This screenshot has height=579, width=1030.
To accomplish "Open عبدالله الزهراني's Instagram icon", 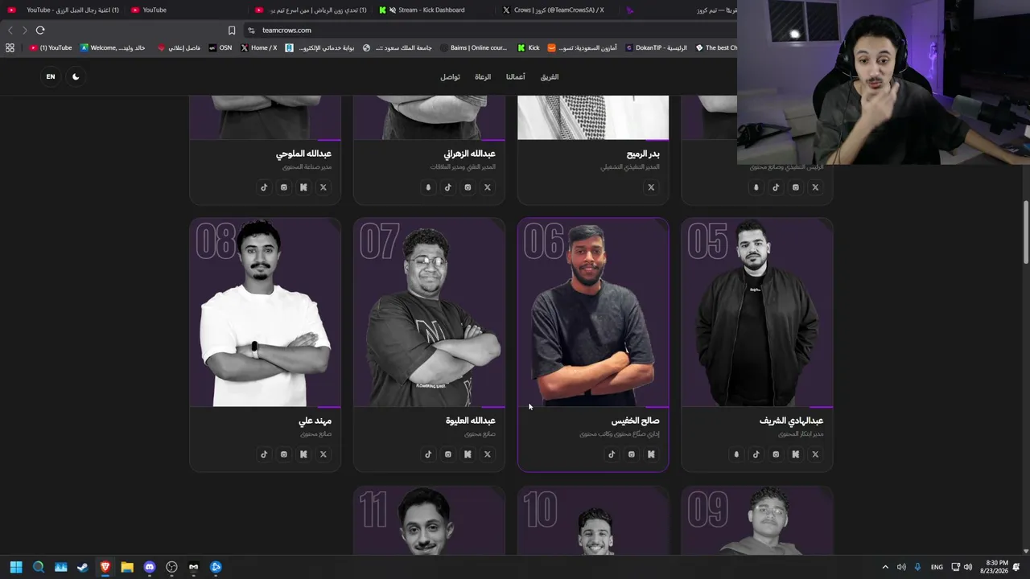I will click(x=468, y=187).
